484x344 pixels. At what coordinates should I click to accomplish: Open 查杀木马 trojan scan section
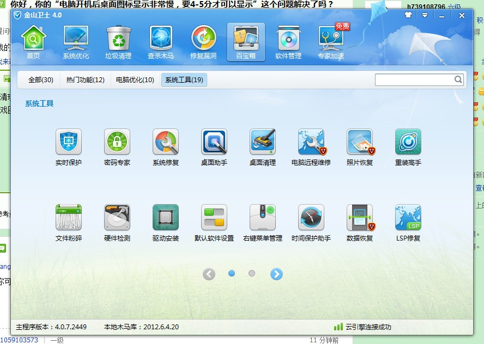tap(161, 42)
